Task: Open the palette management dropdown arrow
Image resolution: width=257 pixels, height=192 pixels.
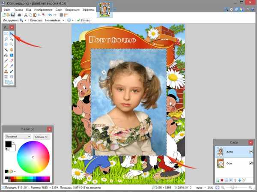Action: click(15, 171)
